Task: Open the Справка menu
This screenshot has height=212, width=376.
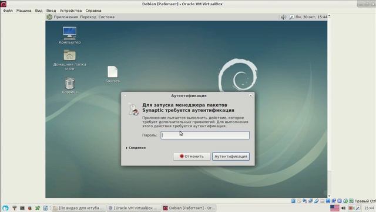Action: (93, 11)
